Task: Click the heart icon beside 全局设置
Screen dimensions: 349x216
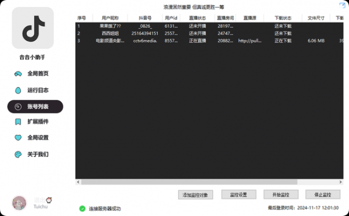Action: click(x=18, y=138)
